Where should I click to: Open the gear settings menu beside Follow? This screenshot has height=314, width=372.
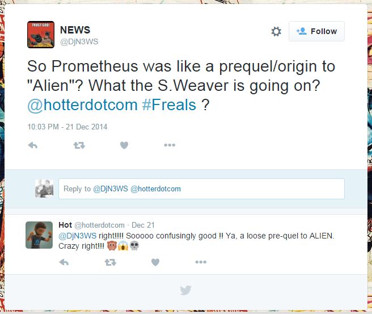click(x=276, y=31)
